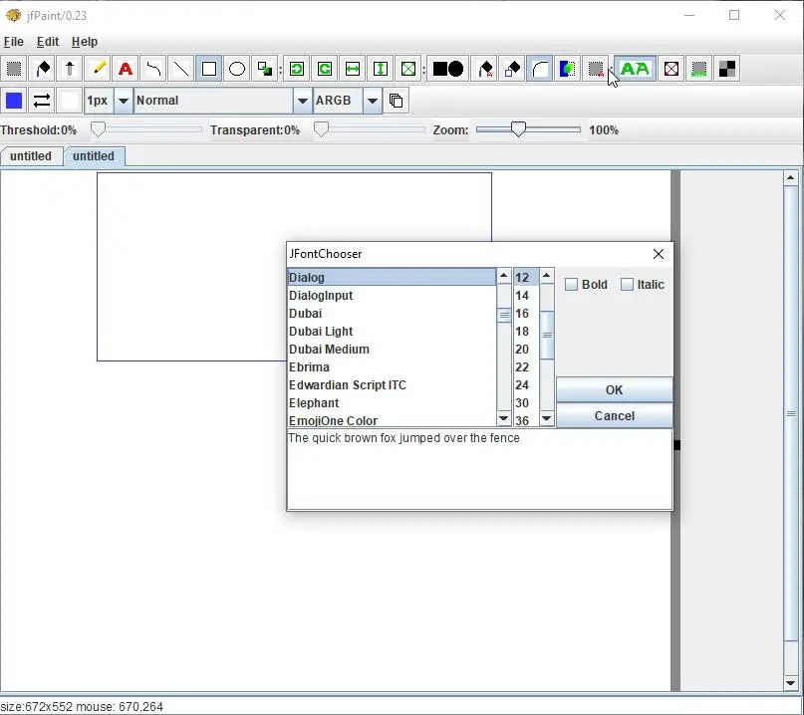Select the rectangle shape tool
The width and height of the screenshot is (804, 715).
209,69
